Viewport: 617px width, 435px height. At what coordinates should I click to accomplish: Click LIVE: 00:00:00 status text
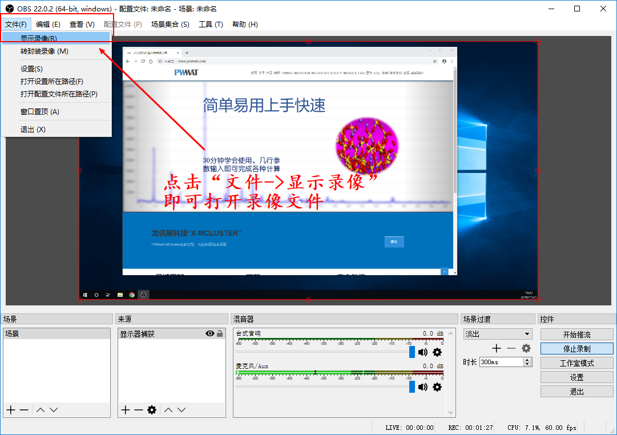(x=409, y=428)
